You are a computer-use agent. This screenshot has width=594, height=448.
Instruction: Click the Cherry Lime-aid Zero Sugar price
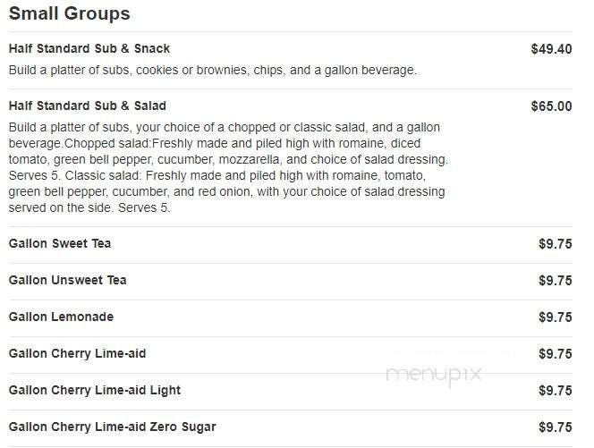click(555, 427)
